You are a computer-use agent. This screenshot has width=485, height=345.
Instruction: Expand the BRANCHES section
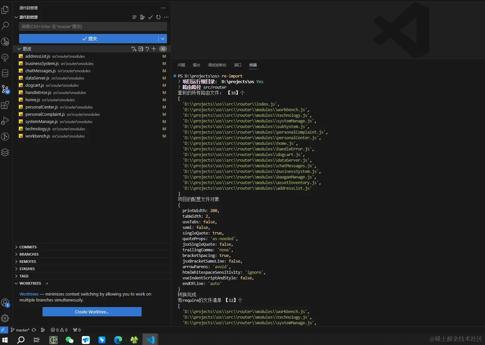tap(92, 254)
